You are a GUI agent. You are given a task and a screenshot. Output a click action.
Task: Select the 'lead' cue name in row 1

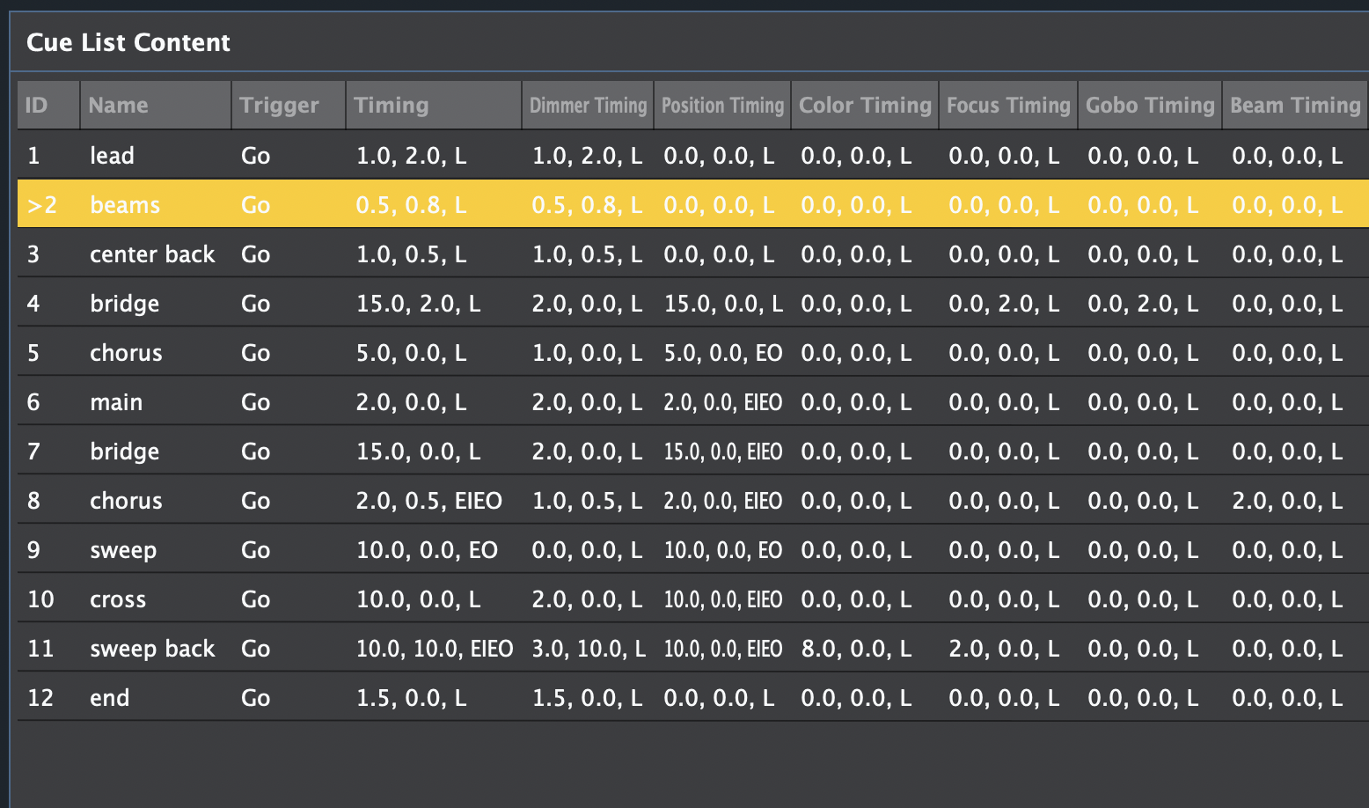113,156
